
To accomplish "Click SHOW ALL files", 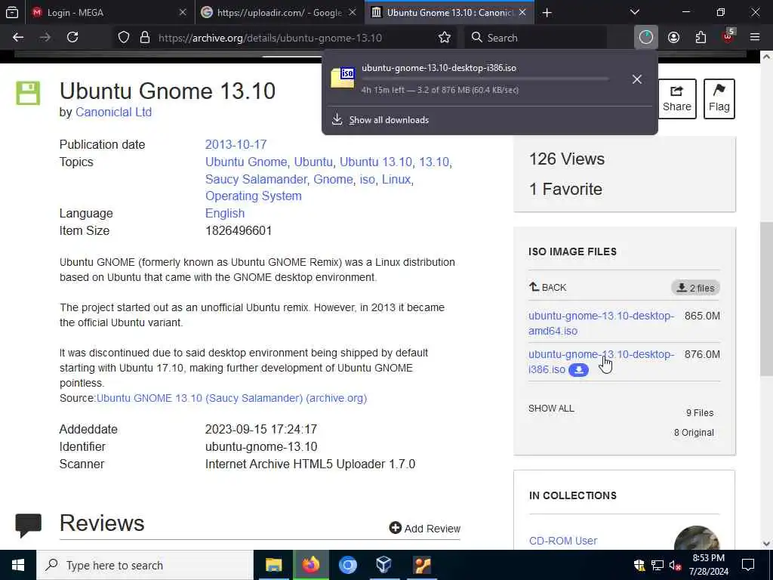I will pos(551,409).
